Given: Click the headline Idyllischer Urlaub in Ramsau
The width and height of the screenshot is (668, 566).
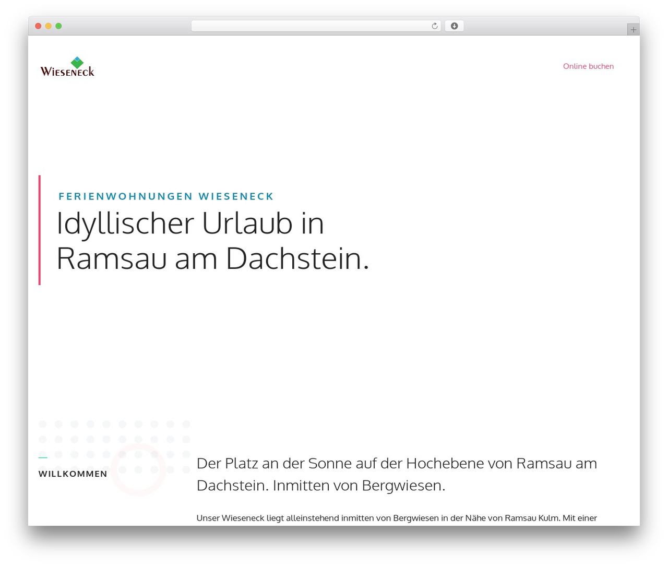Looking at the screenshot, I should point(212,241).
